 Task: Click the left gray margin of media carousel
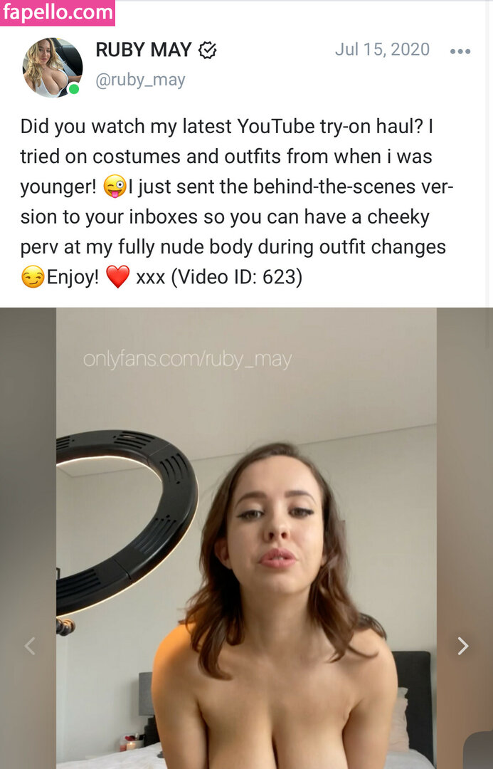point(28,538)
